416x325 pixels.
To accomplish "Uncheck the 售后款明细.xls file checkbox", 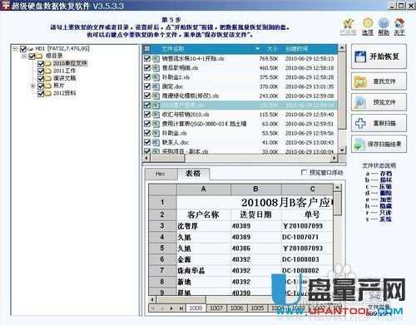I will (147, 68).
